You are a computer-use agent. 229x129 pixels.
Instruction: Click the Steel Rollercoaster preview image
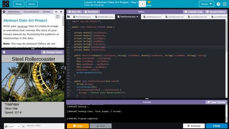(x=33, y=82)
